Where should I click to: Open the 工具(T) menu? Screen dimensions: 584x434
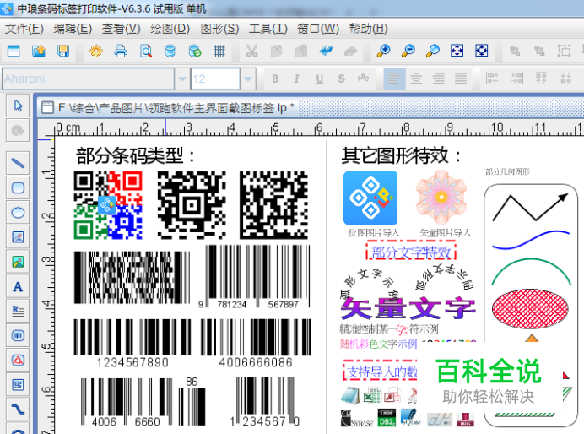pyautogui.click(x=268, y=29)
